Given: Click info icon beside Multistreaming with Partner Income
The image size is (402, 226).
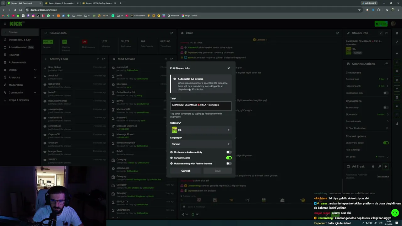Looking at the screenshot, I should 171,164.
